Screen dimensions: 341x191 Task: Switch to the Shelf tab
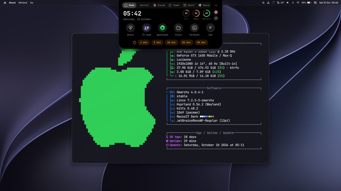click(x=189, y=5)
